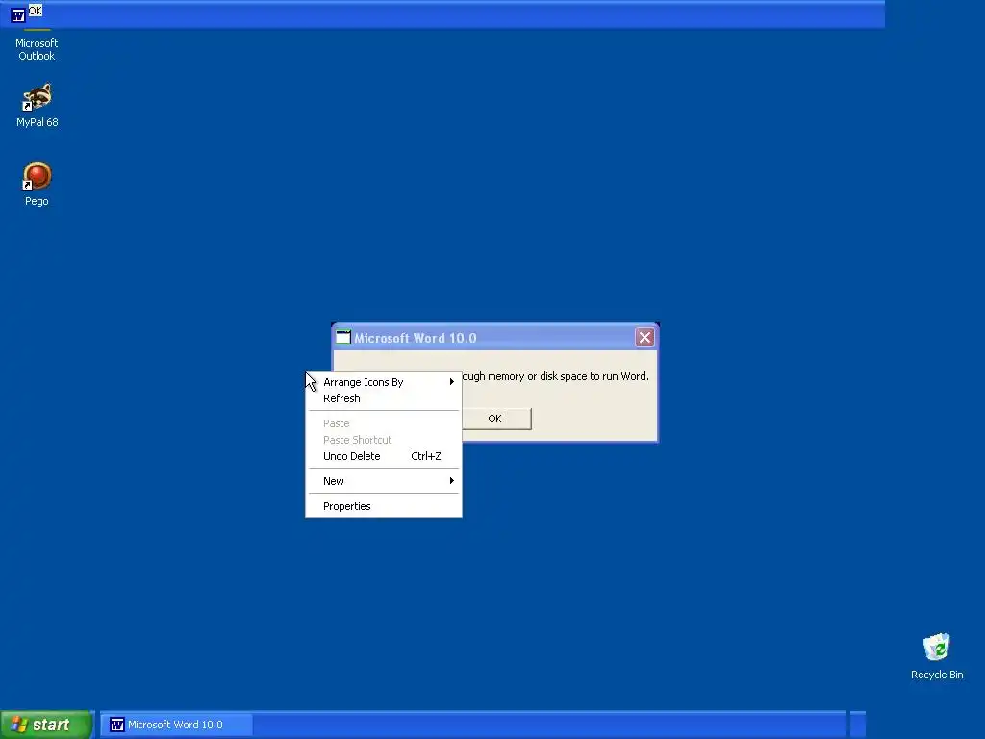The height and width of the screenshot is (739, 985).
Task: Click the small OK label at top-left
Action: tap(36, 11)
